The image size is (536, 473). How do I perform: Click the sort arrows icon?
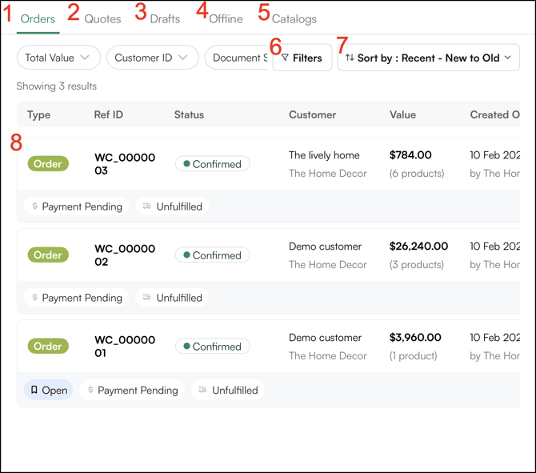tap(350, 58)
